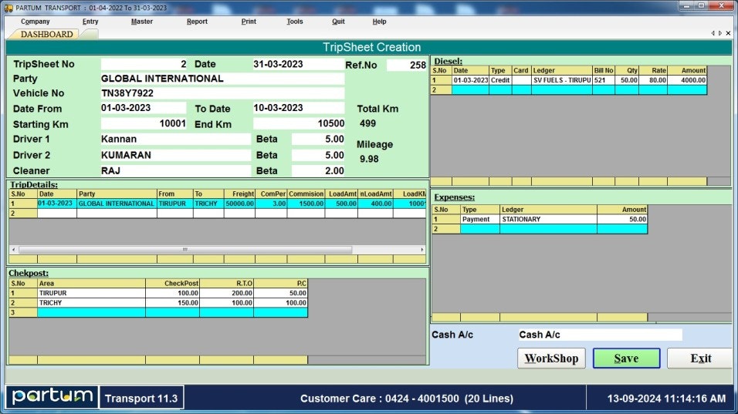Click the TripDetails Party column header

(117, 194)
